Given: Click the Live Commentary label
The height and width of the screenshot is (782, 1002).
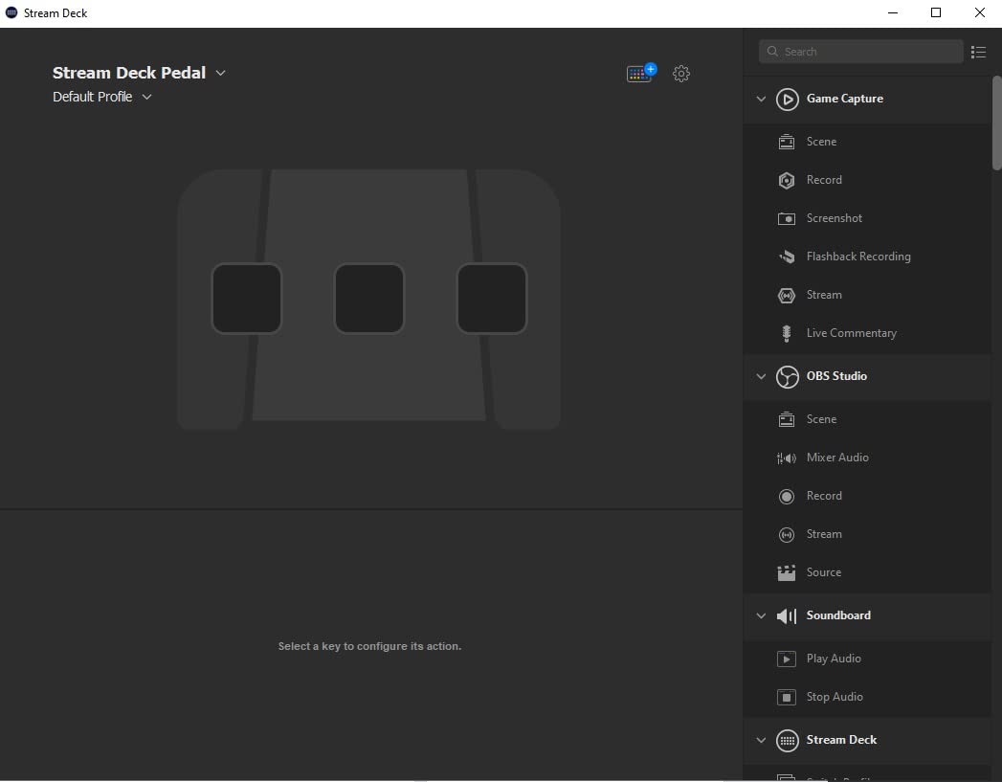Looking at the screenshot, I should click(x=851, y=333).
